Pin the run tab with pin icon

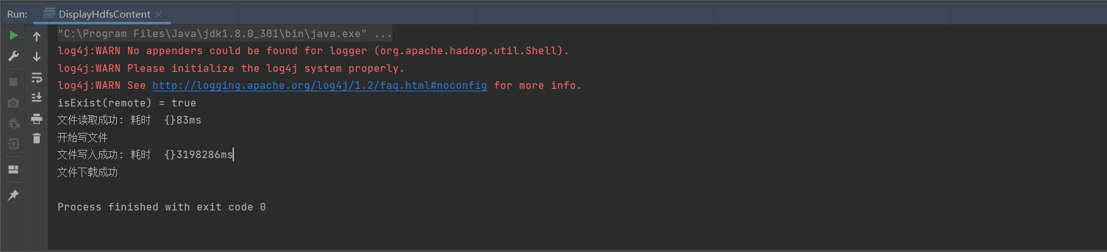point(13,195)
